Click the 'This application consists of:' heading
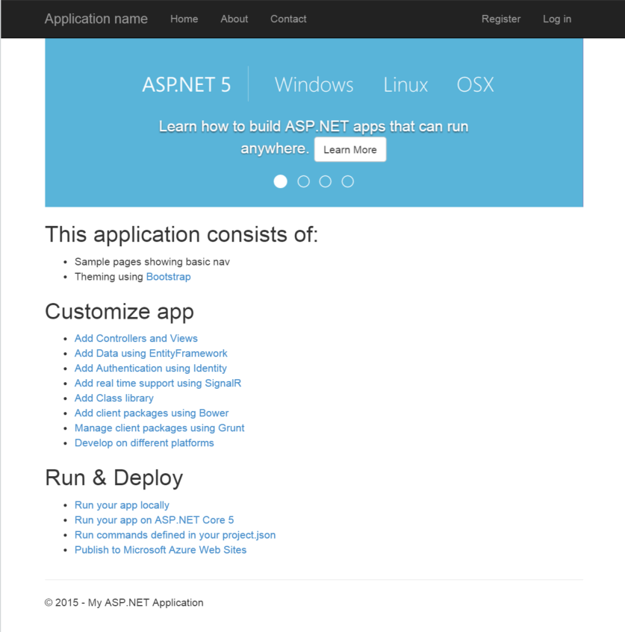Viewport: 625px width, 632px height. tap(181, 234)
